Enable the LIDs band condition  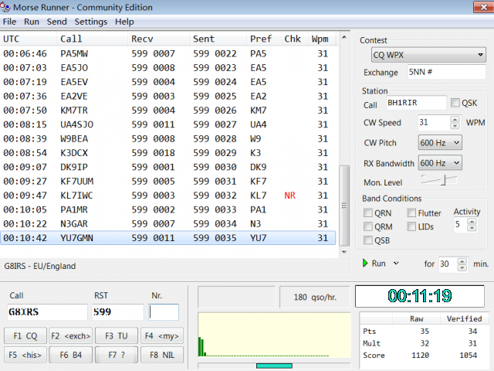(411, 226)
